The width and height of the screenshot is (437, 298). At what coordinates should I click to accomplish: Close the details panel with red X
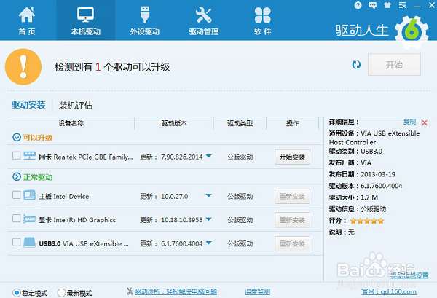(425, 122)
